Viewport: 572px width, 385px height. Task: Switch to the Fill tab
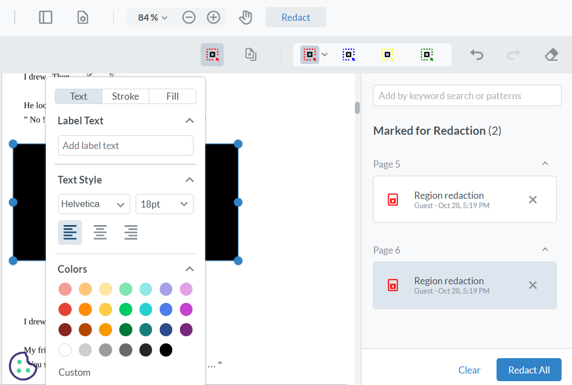click(172, 96)
